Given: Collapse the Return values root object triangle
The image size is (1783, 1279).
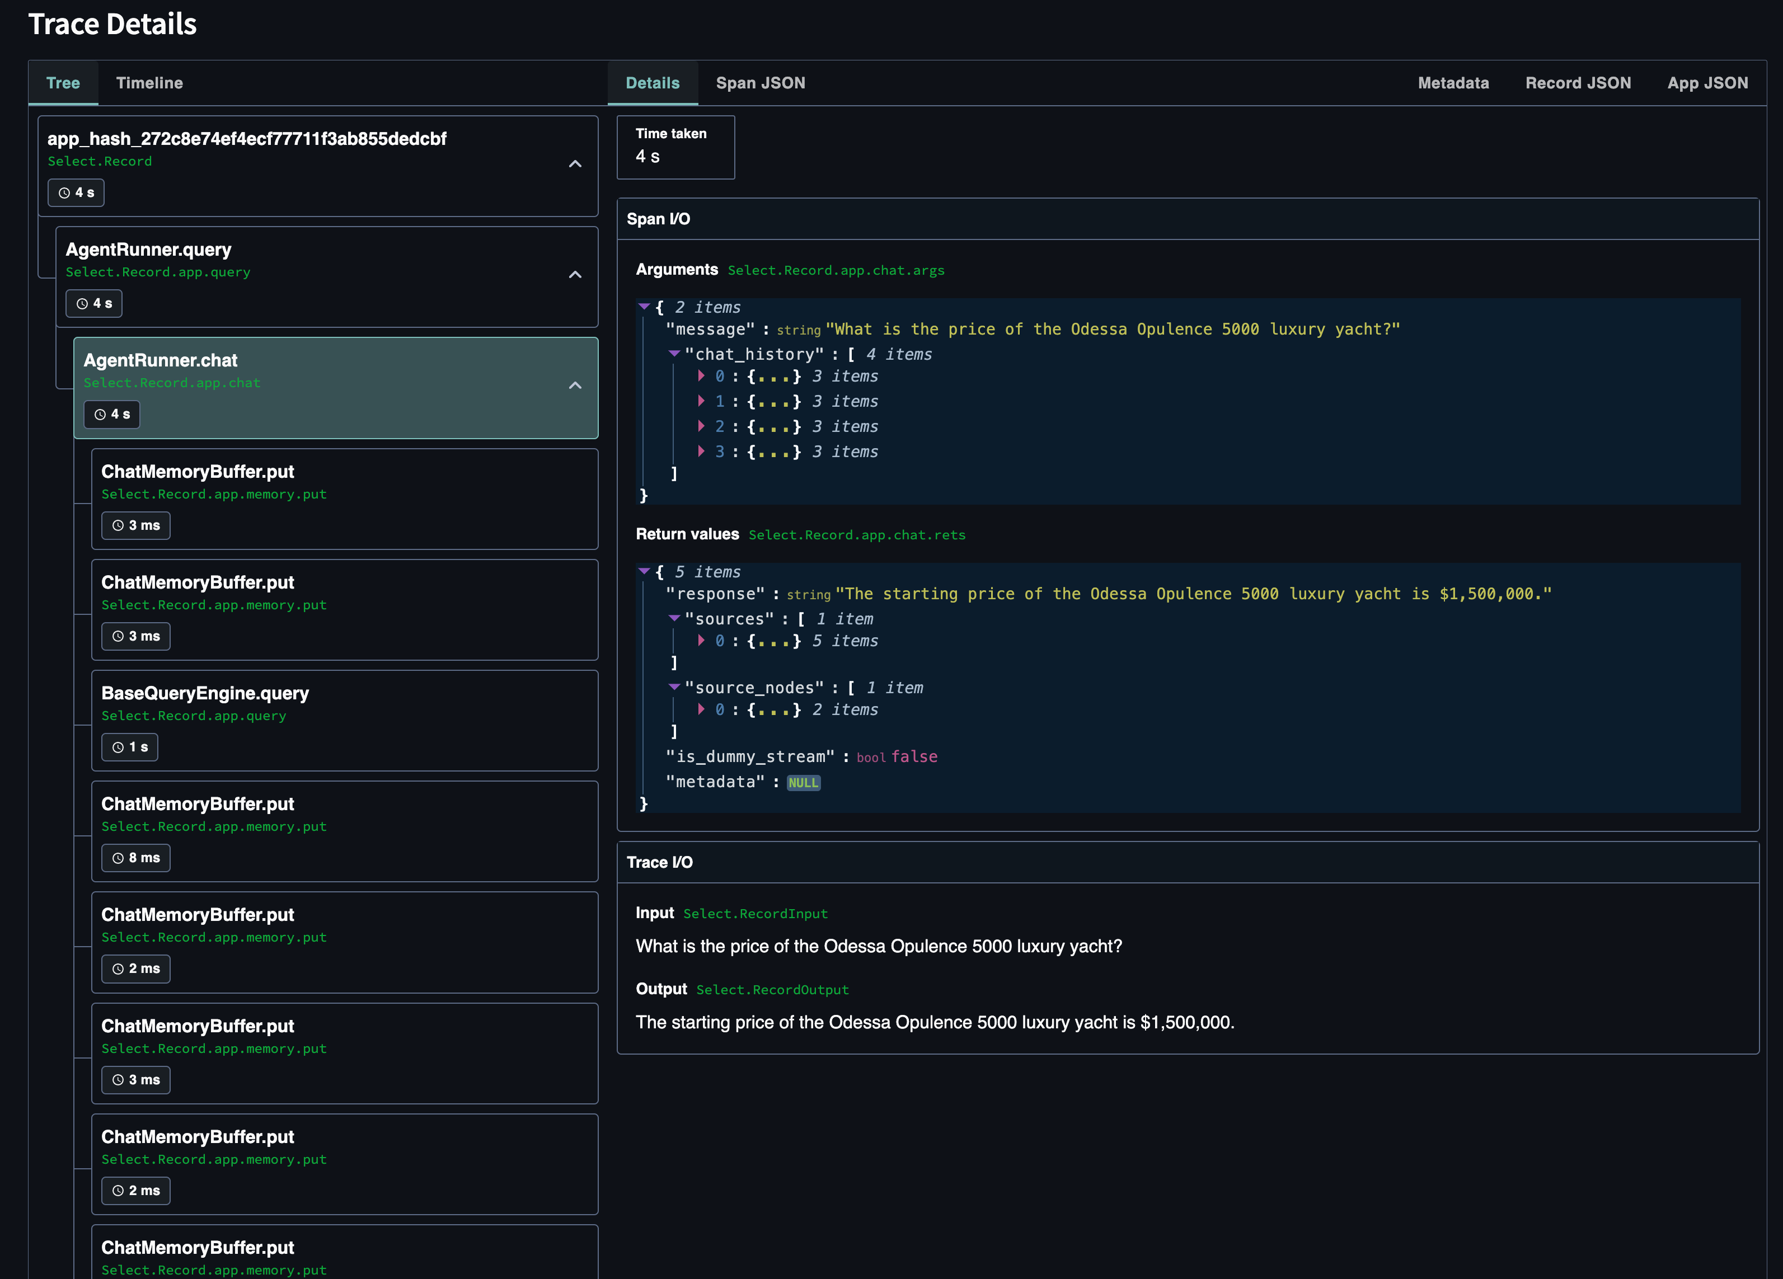Looking at the screenshot, I should (644, 571).
